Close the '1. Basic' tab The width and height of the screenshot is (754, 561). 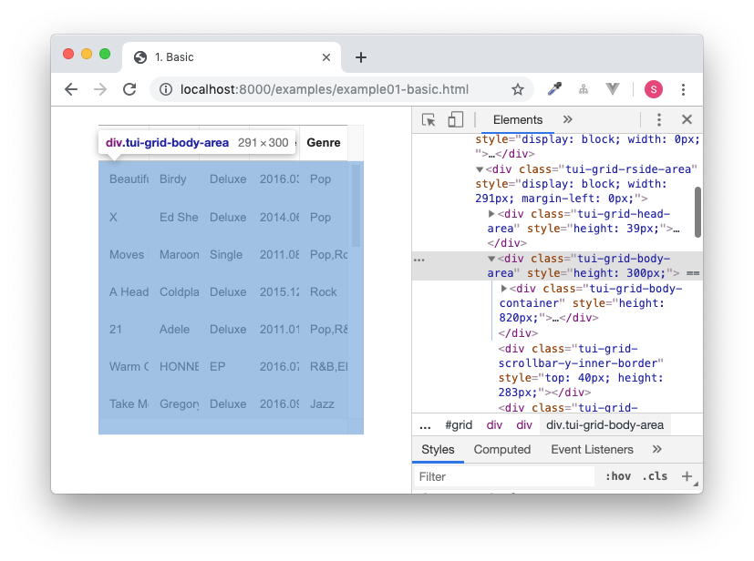click(x=326, y=57)
